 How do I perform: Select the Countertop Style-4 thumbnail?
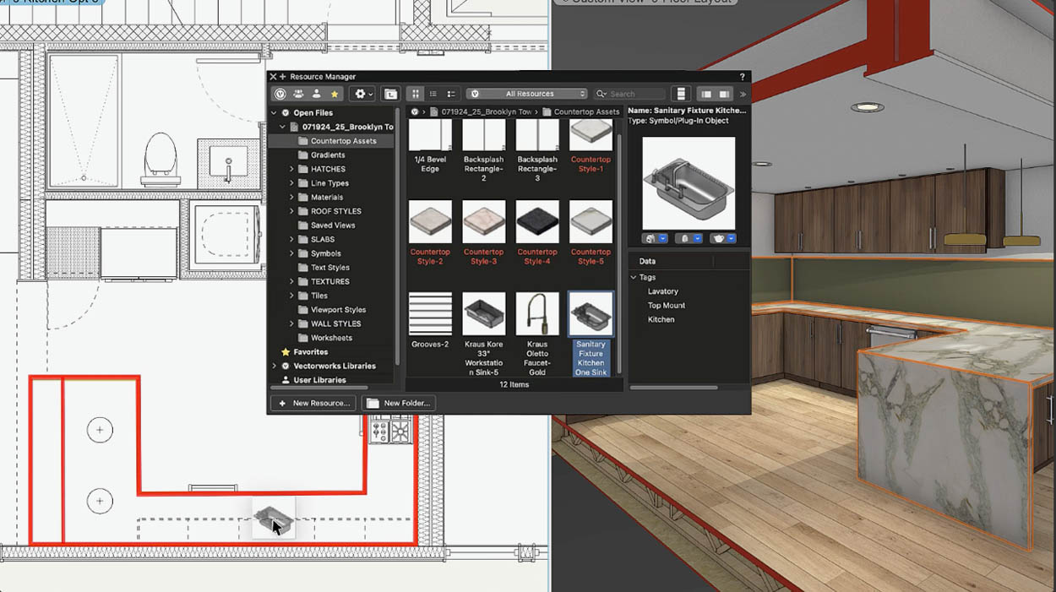click(537, 221)
